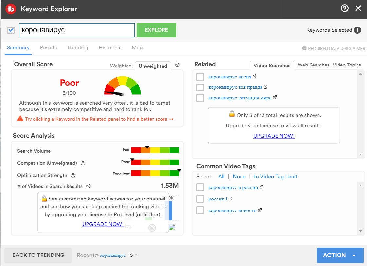Switch to the Trending tab
Viewport: 367px width, 266px height.
tap(78, 48)
